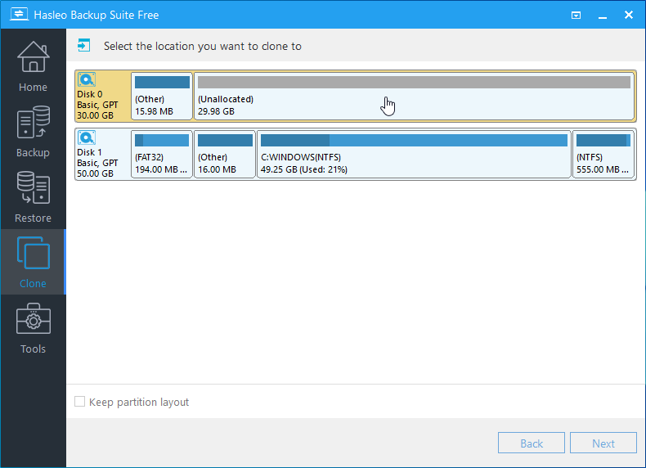Click '49.25 GB (Used: 21%)' text
Screen dimensions: 646x468
(304, 169)
